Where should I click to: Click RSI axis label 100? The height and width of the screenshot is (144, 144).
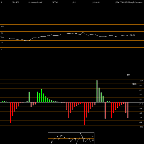[2, 26]
